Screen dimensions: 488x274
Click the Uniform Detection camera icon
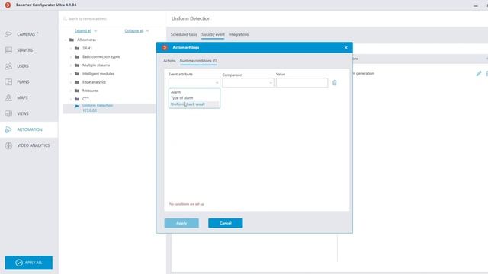pyautogui.click(x=77, y=106)
